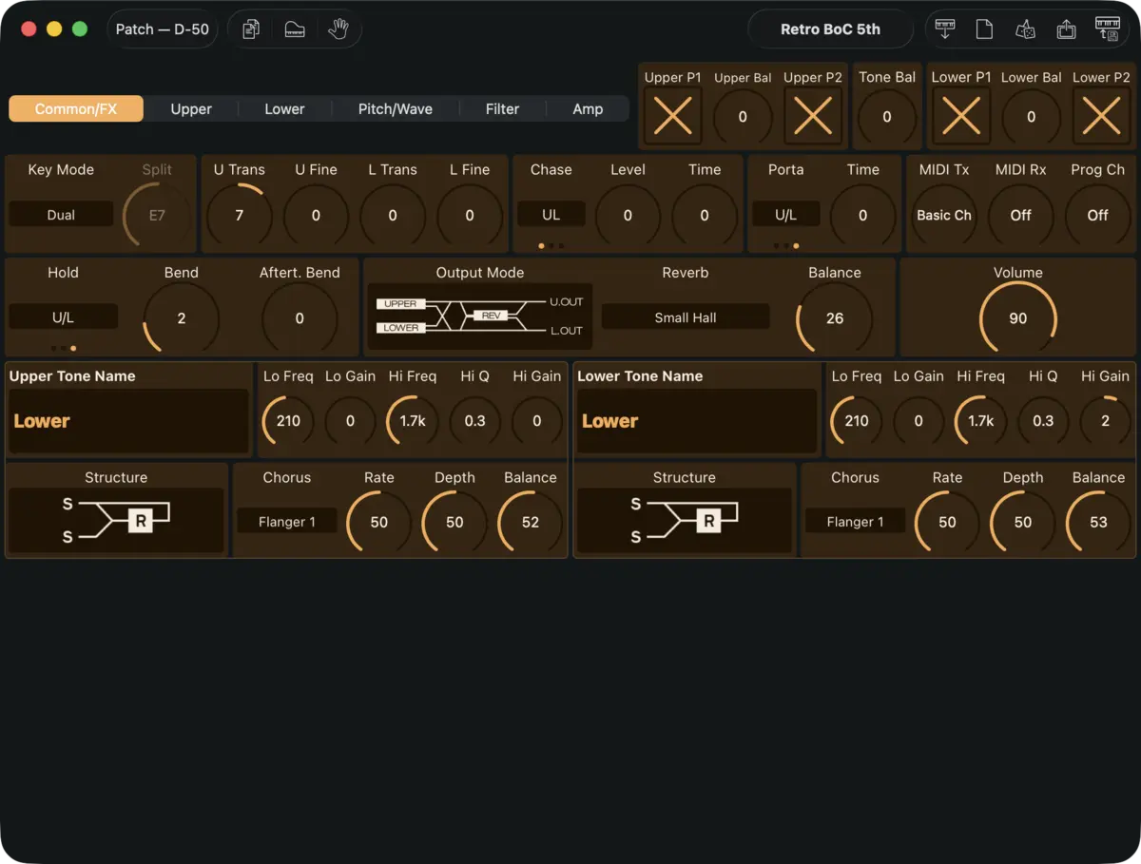Click the Lower Chorus Balance knob showing 53
This screenshot has width=1141, height=864.
click(1099, 523)
